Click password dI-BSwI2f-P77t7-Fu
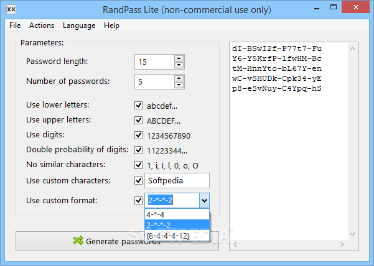 point(277,49)
